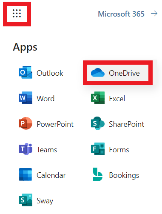Image resolution: width=162 pixels, height=214 pixels.
Task: Open the Calendar app icon
Action: pos(26,174)
